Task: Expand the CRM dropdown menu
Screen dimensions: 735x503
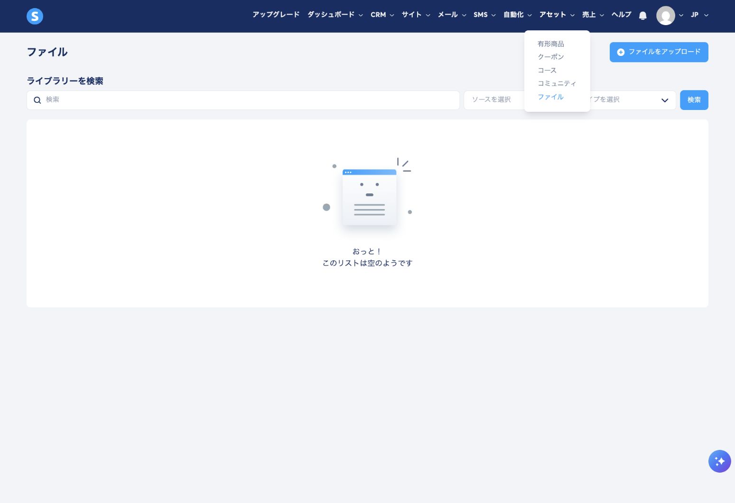Action: tap(382, 15)
